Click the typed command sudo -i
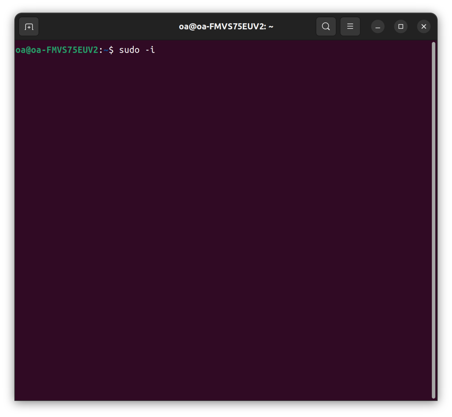Viewport: 452px width, 417px height. coord(137,50)
